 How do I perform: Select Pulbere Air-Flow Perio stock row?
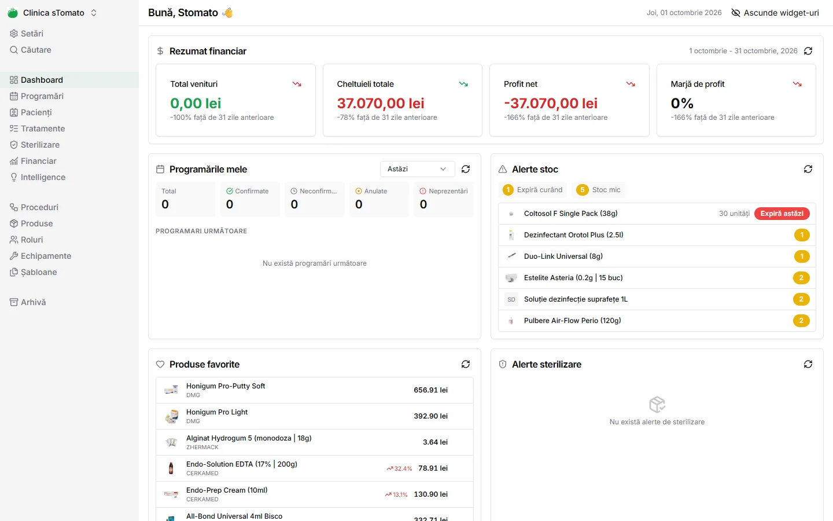pyautogui.click(x=657, y=321)
